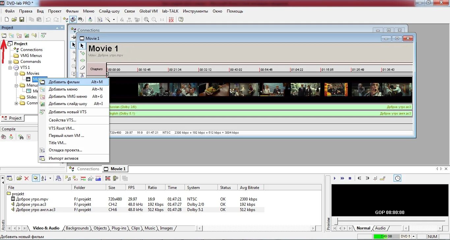450x240 pixels.
Task: Click the 1:1 zoom icon
Action: 162,20
